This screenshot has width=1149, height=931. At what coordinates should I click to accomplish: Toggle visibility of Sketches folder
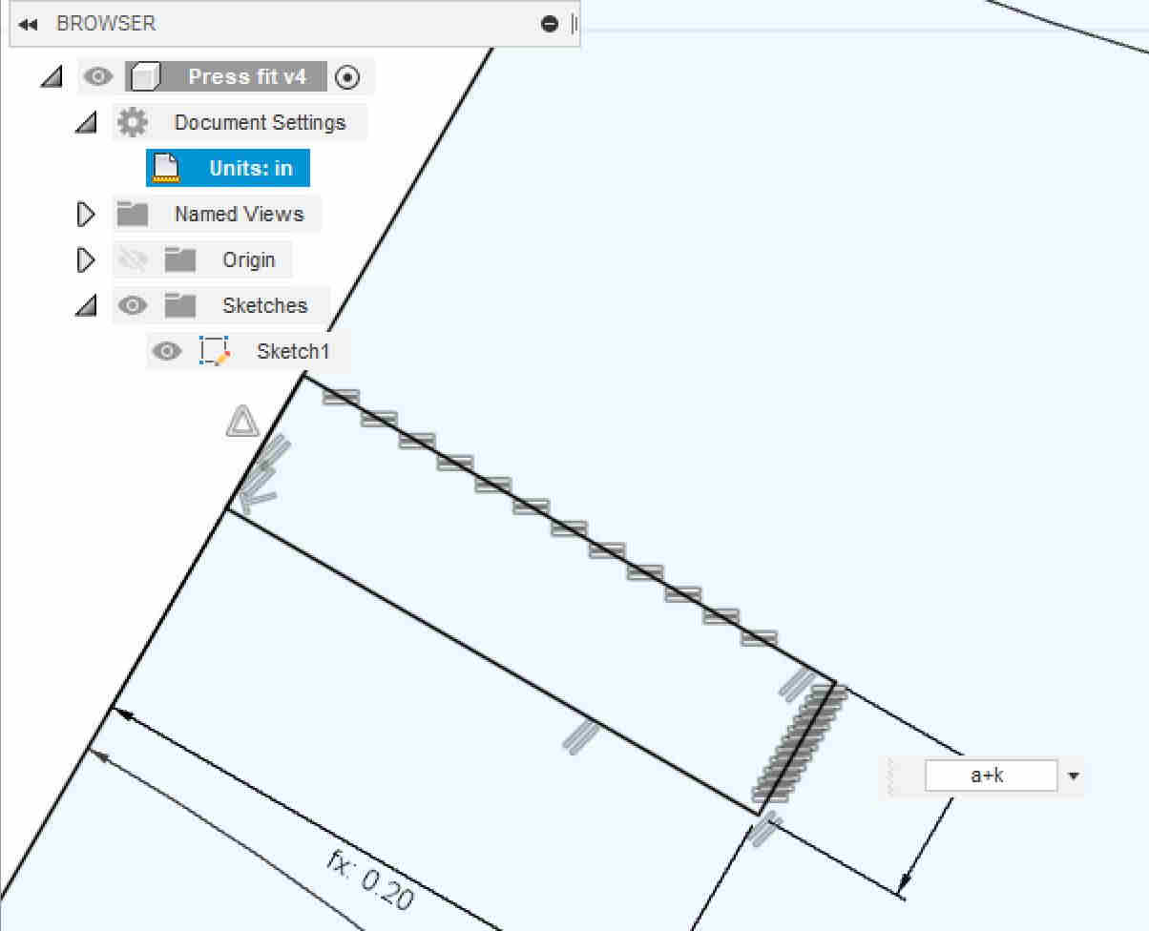[x=132, y=306]
